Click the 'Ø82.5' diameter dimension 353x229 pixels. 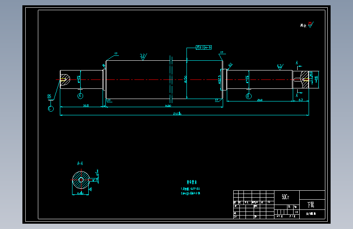(219, 79)
